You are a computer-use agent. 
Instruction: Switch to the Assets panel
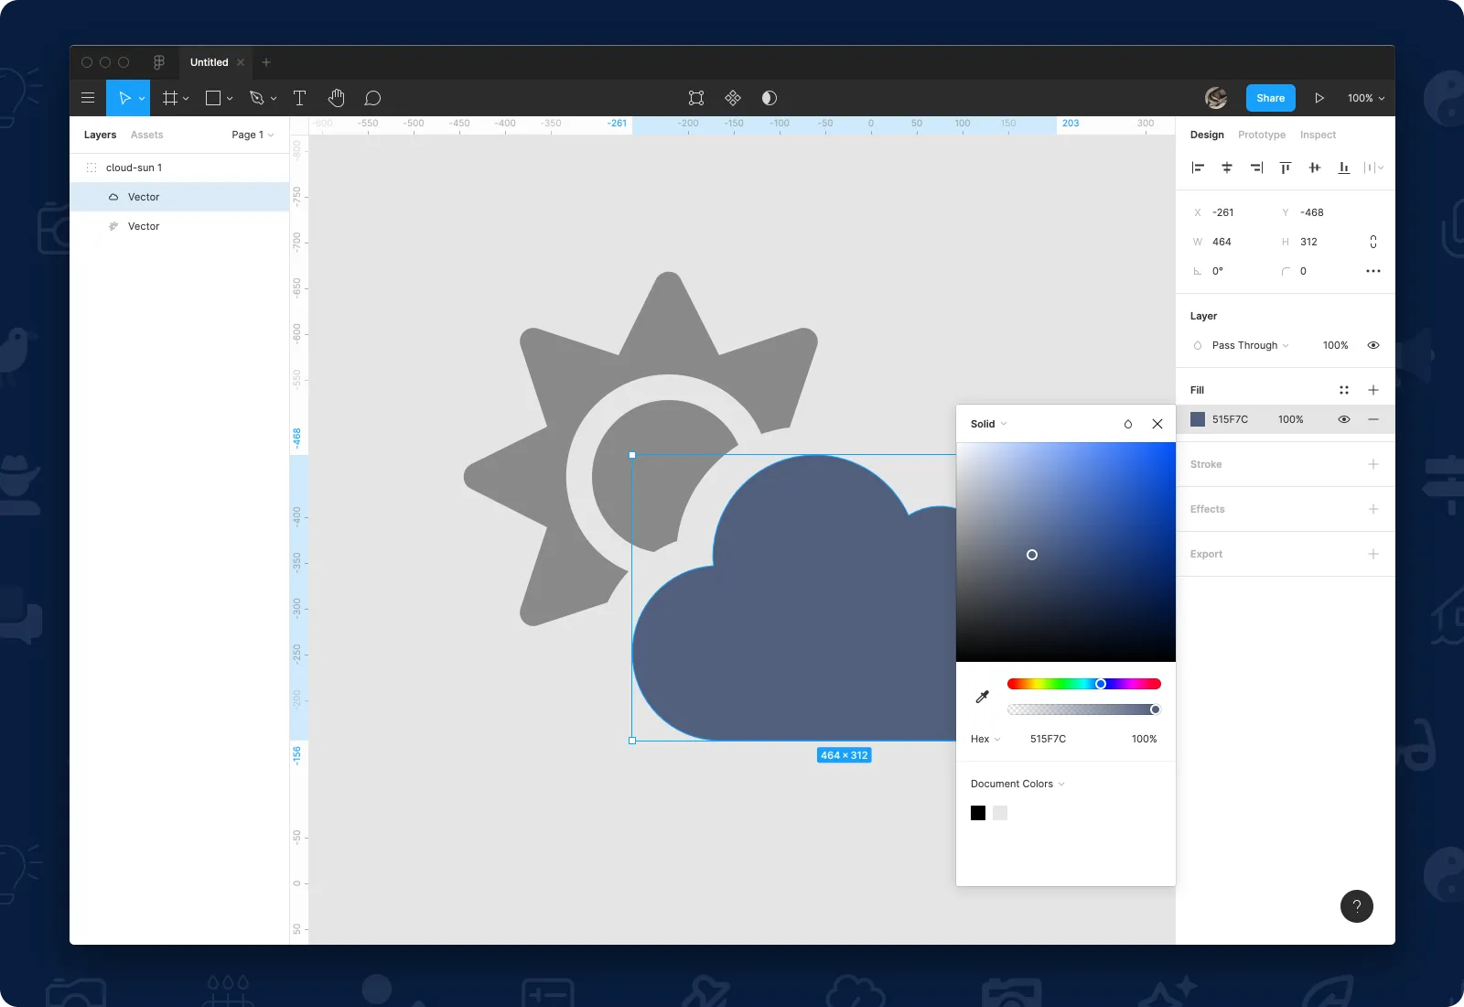click(147, 135)
